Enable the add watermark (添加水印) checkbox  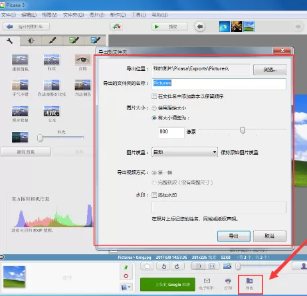tap(154, 195)
